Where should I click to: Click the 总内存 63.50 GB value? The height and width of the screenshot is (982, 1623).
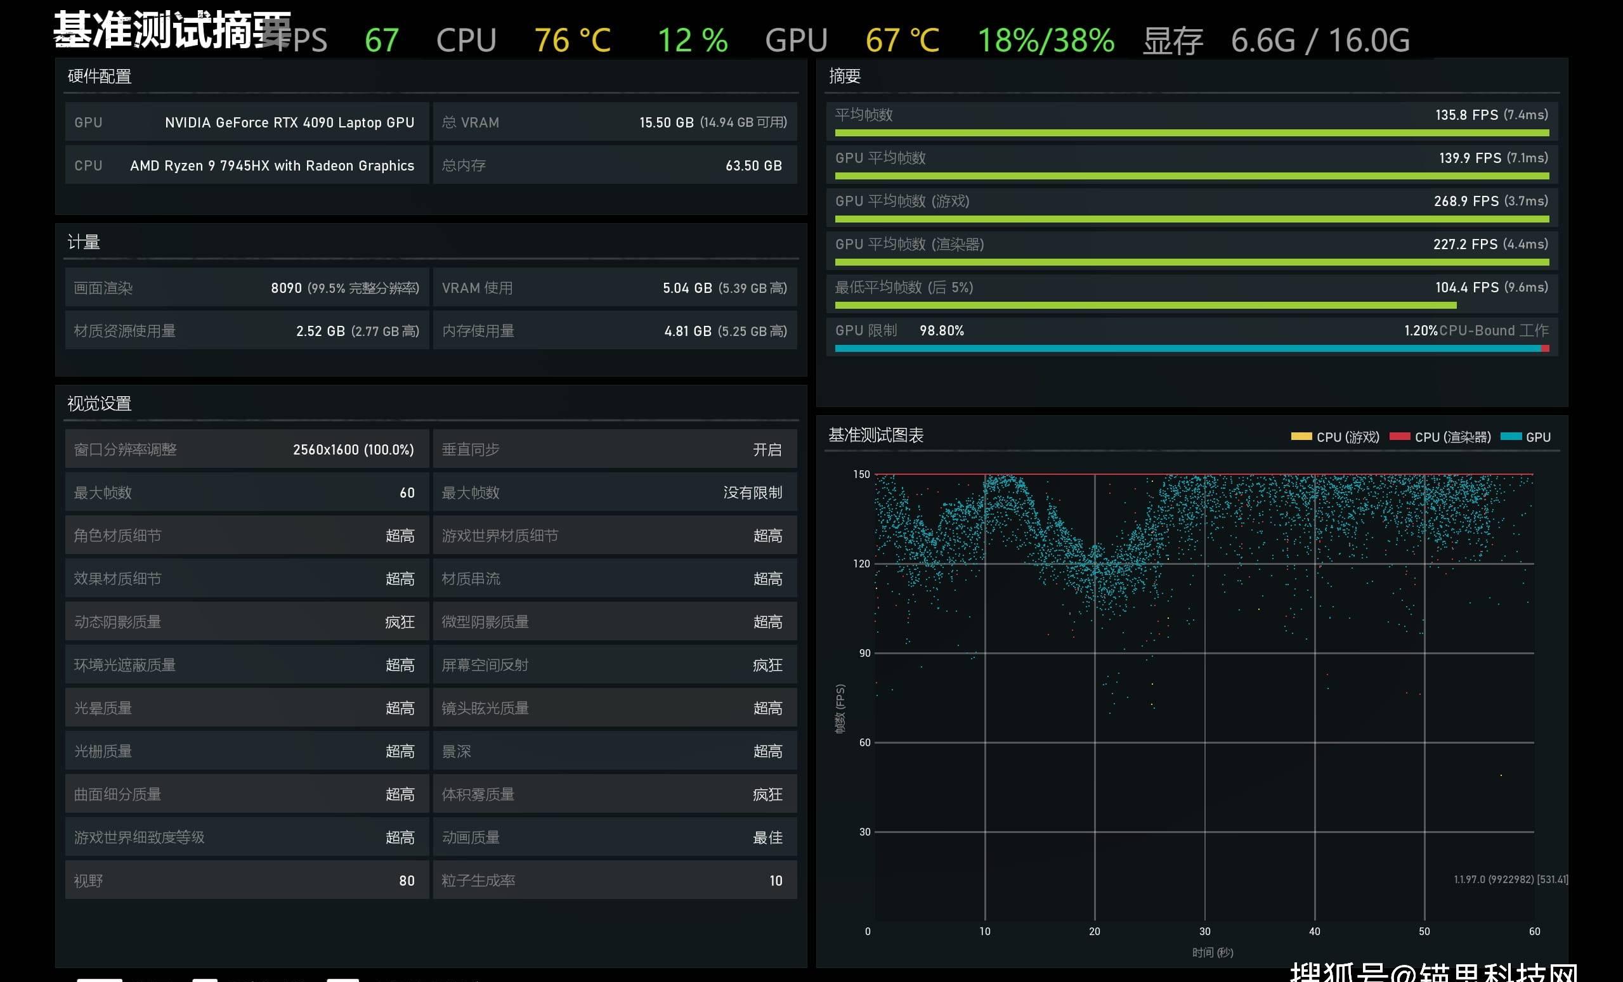pyautogui.click(x=753, y=165)
